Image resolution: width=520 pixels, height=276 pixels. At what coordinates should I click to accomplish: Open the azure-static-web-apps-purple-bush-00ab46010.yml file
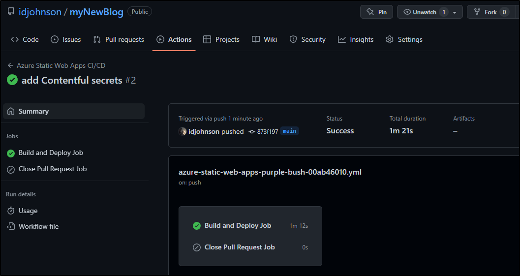[x=270, y=172]
